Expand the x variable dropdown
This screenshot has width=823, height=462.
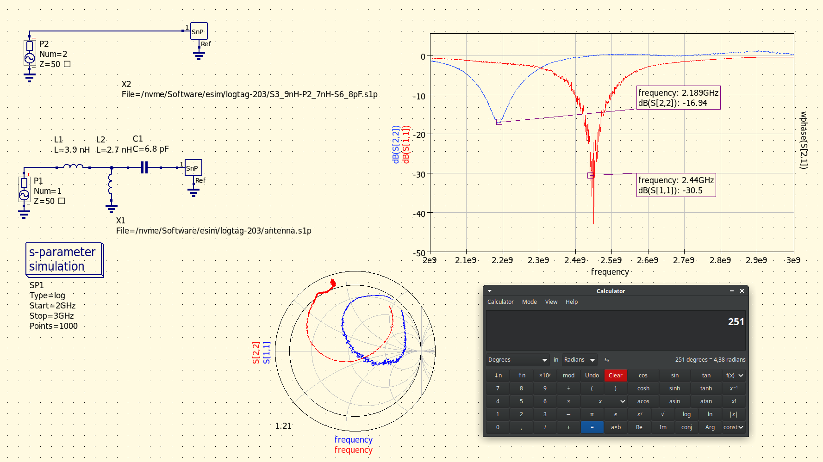604,401
